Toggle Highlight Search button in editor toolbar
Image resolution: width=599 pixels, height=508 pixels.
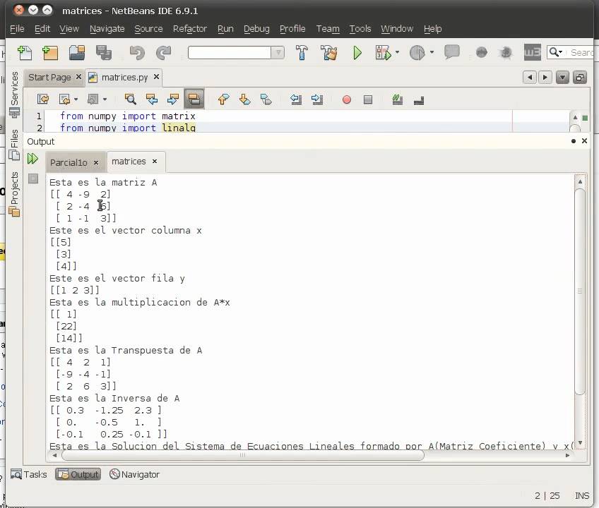point(194,99)
